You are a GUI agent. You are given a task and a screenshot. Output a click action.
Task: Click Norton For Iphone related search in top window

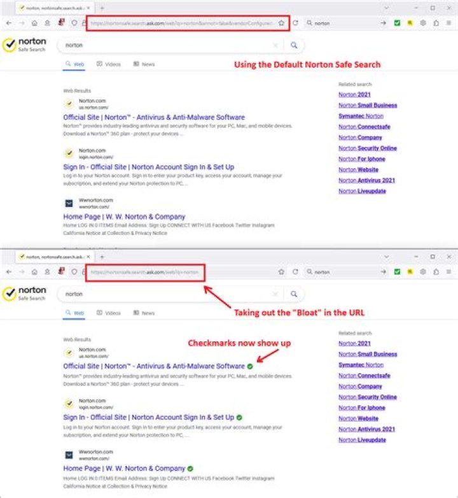361,159
